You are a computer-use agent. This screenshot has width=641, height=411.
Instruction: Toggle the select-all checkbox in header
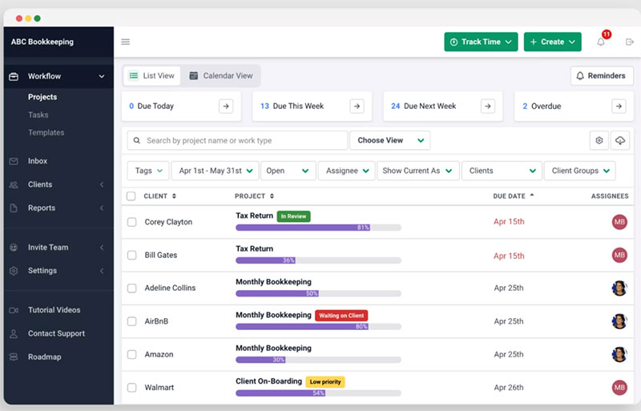[x=131, y=196]
